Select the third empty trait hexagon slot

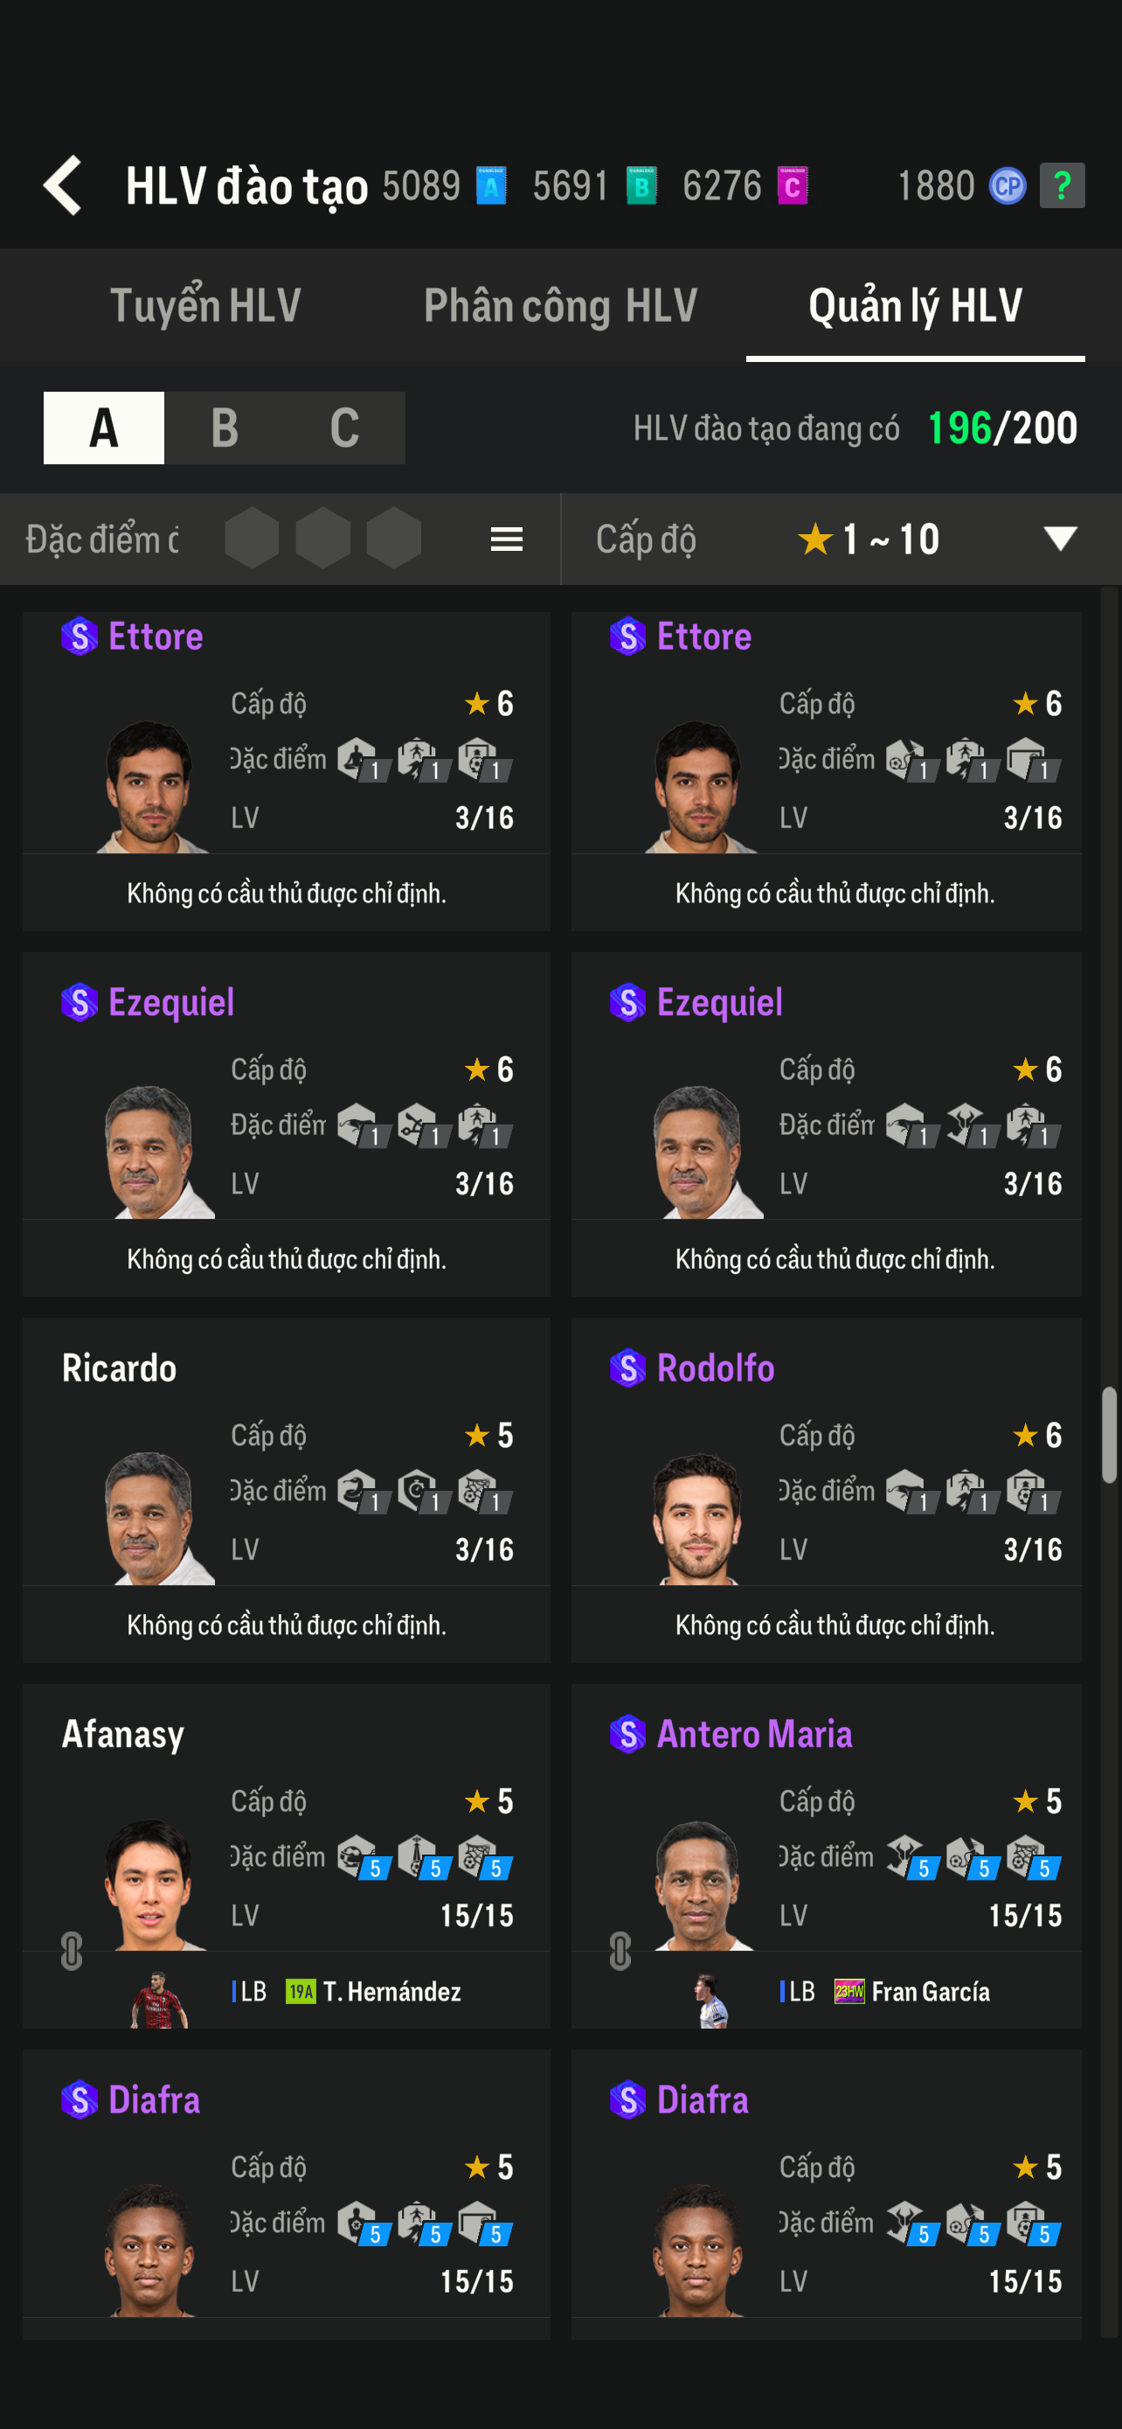393,539
